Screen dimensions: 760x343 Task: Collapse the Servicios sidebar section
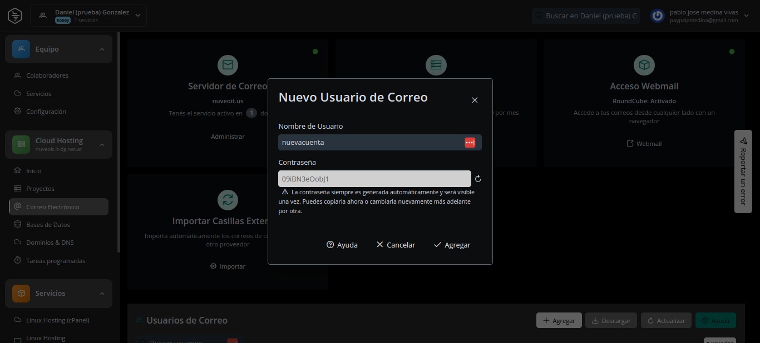(102, 294)
